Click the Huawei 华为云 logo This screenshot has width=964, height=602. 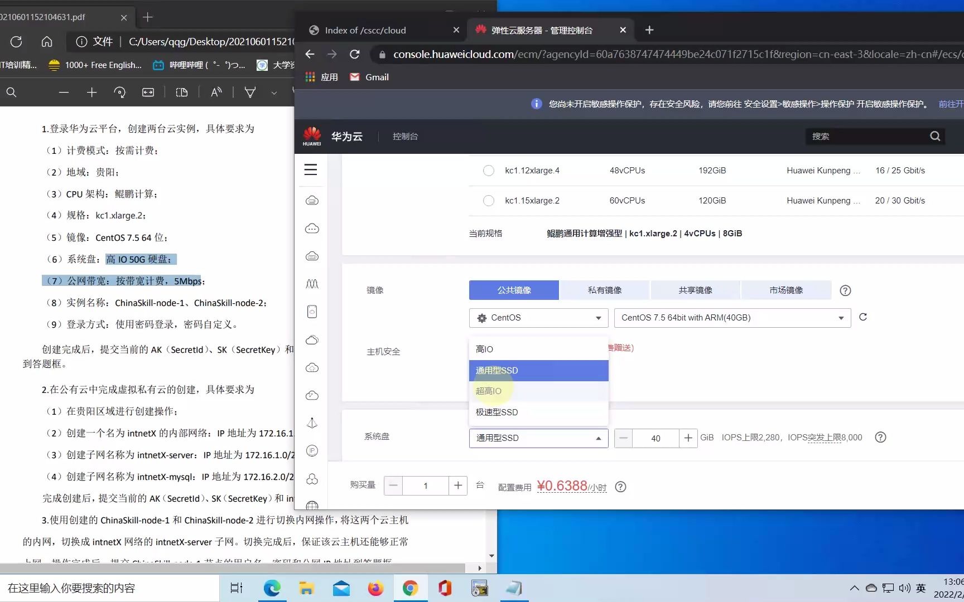pyautogui.click(x=332, y=136)
